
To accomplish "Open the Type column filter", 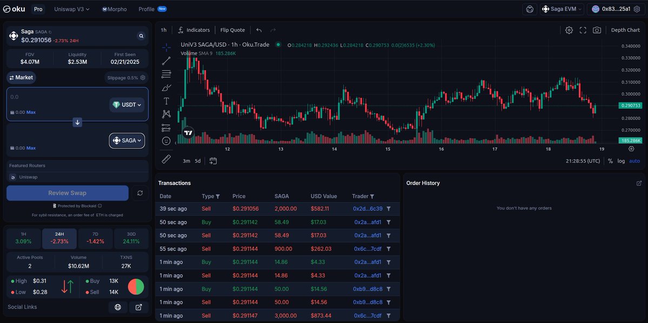I will point(218,196).
